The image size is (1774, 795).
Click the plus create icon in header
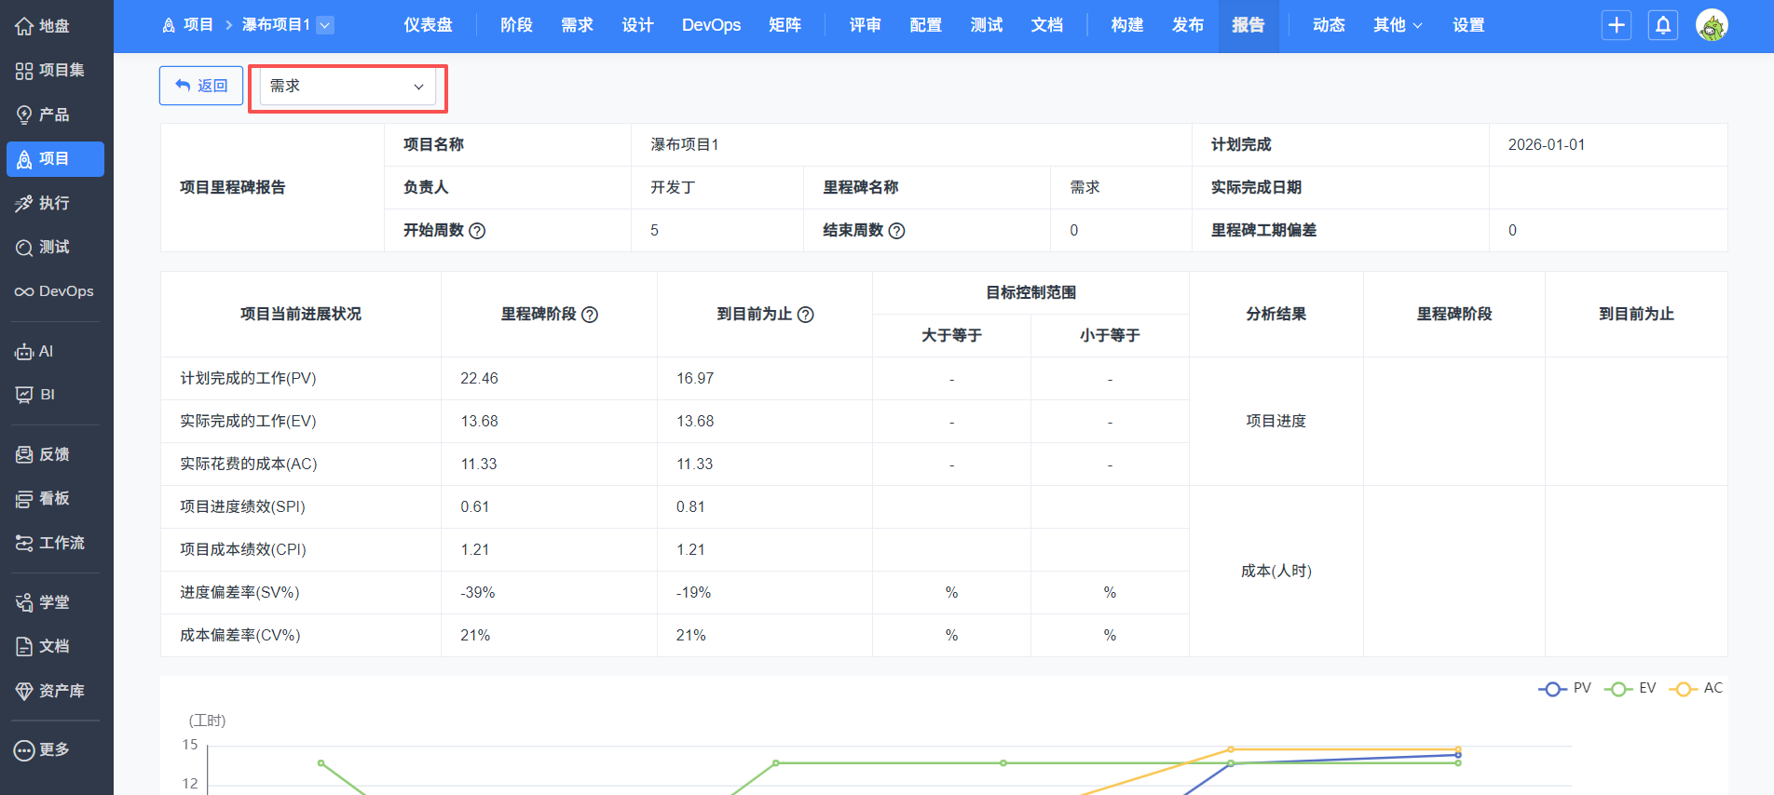[x=1617, y=25]
